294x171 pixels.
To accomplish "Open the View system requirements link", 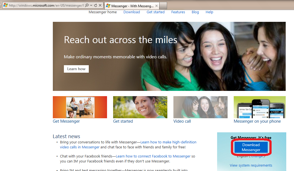I will [x=251, y=165].
